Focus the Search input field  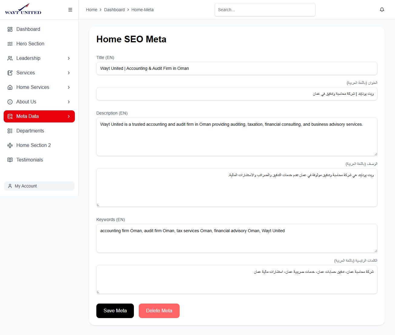(x=265, y=10)
